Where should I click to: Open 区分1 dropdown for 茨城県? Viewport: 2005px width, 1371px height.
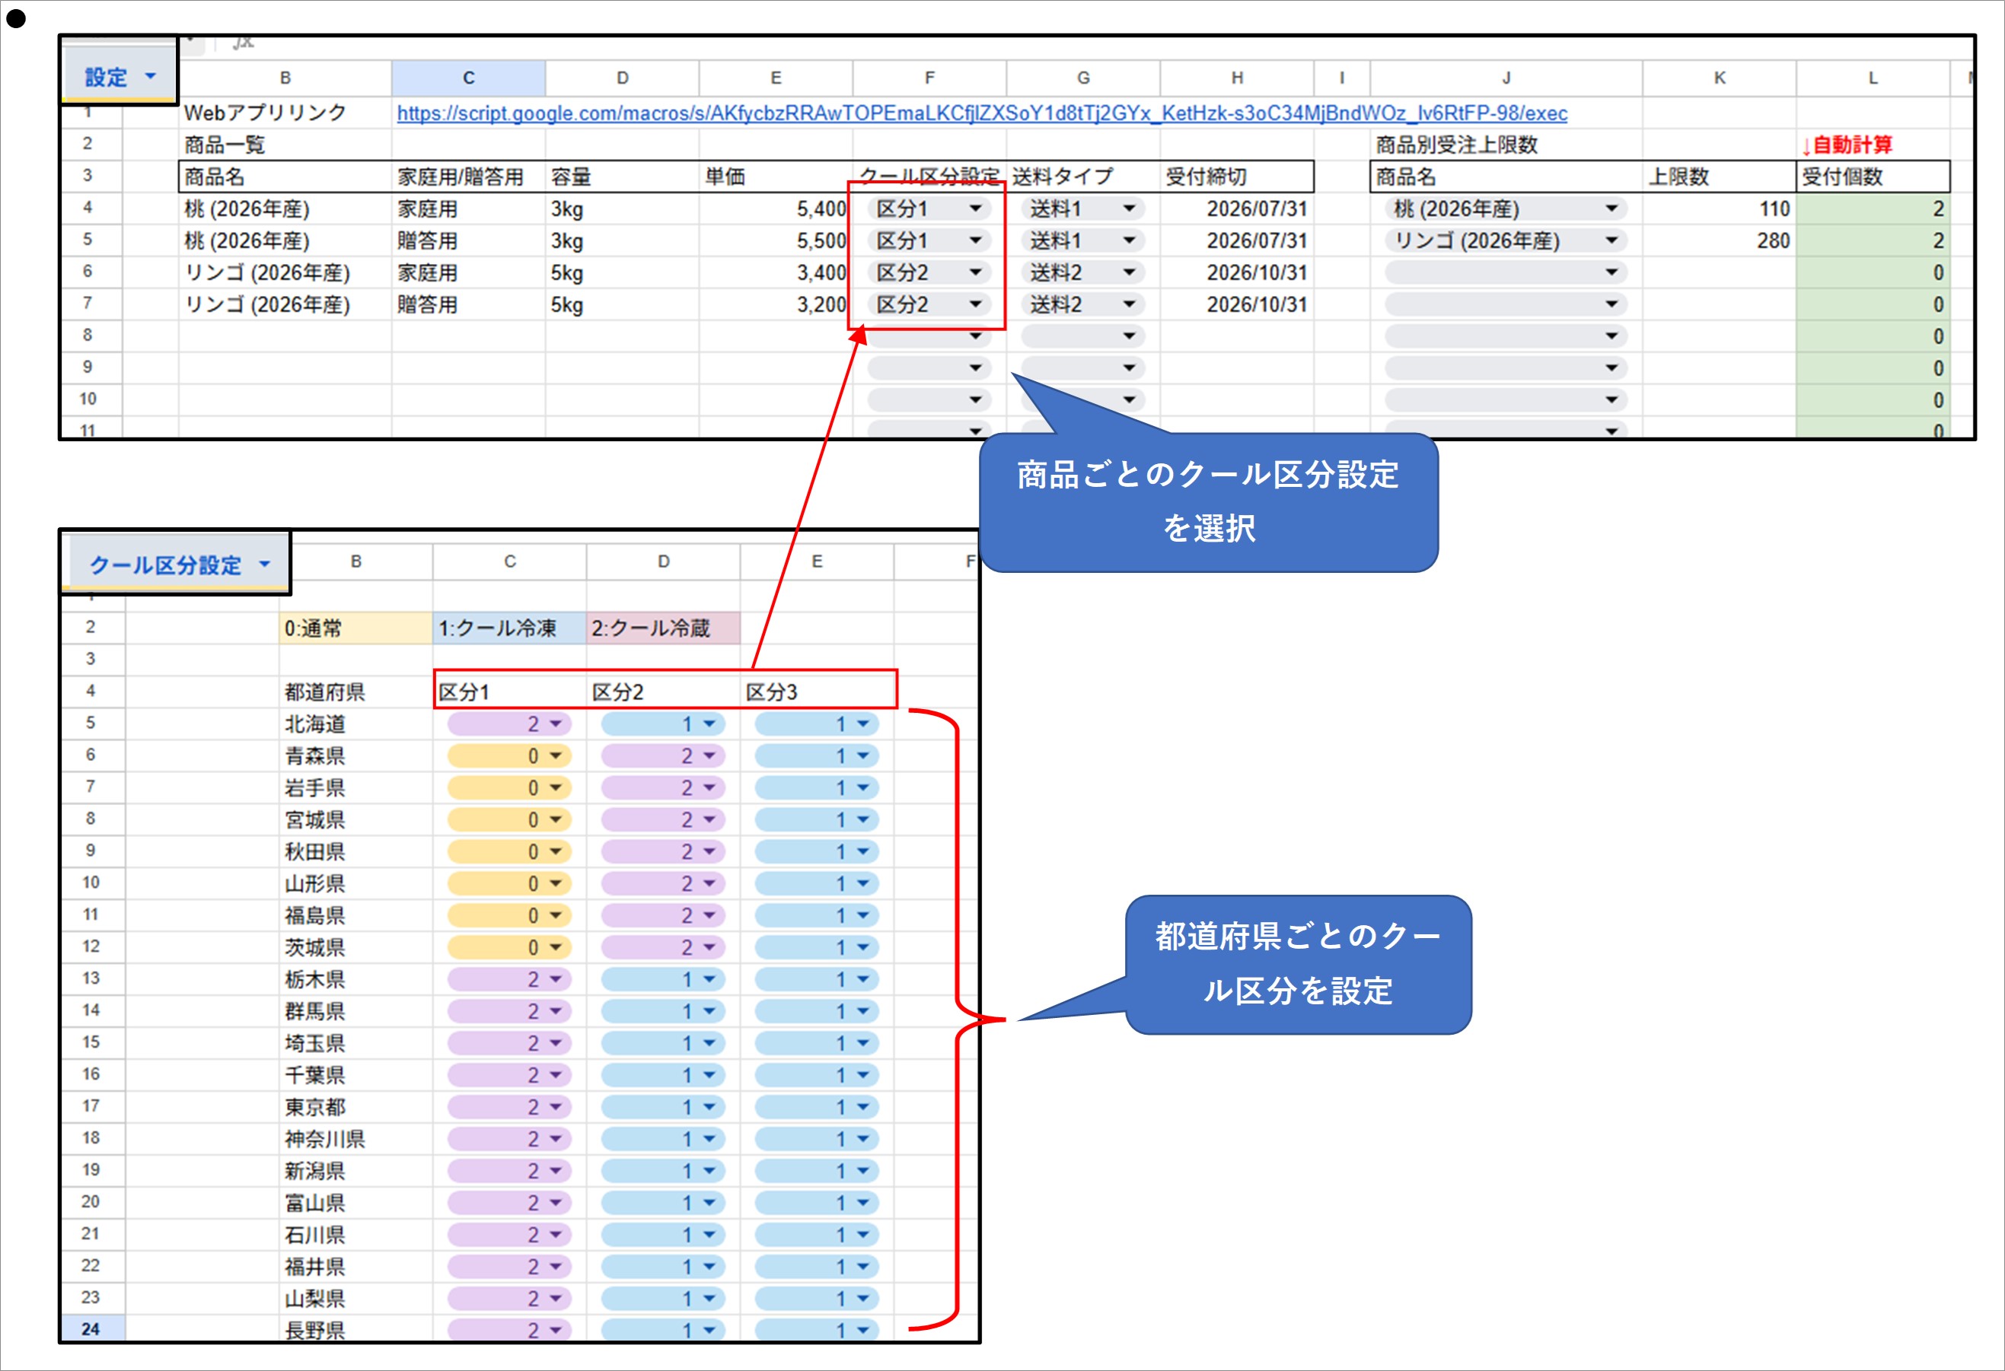click(509, 948)
